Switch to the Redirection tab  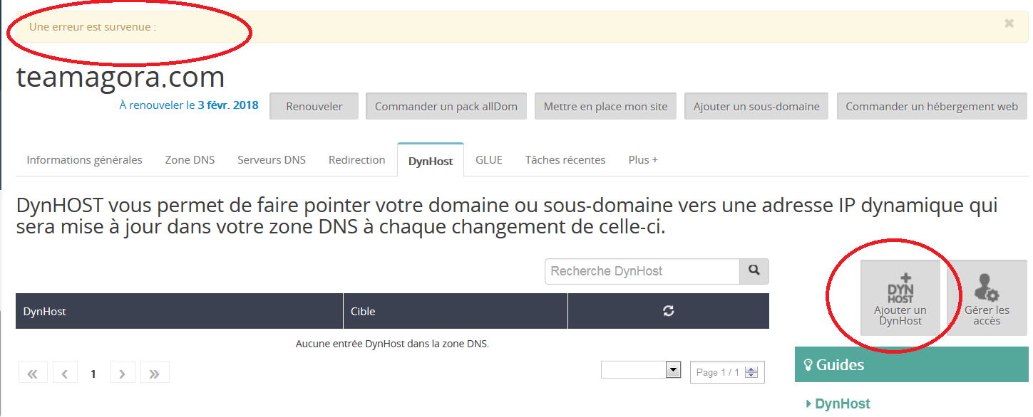click(357, 159)
